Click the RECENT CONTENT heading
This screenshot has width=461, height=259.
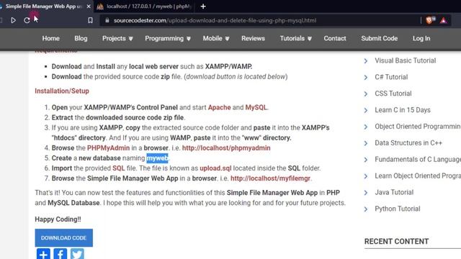[396, 242]
